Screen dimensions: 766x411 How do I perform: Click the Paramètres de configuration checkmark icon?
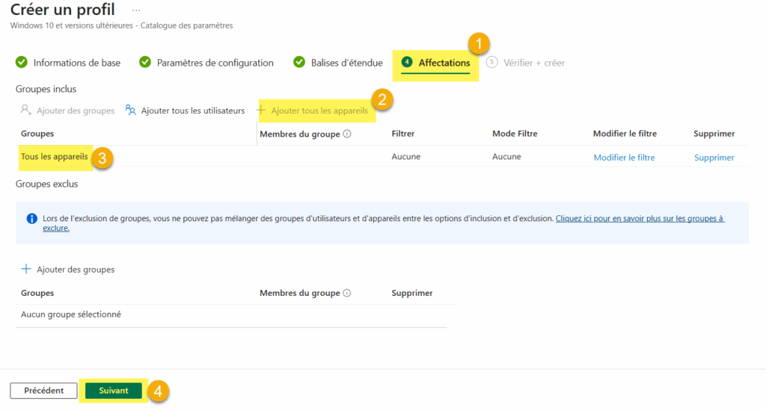(x=145, y=62)
